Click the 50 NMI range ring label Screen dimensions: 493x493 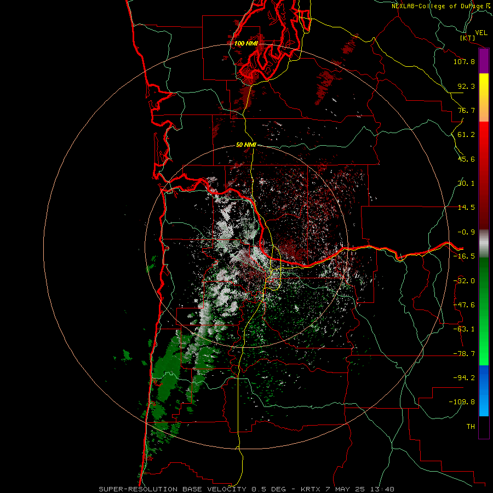pos(246,145)
